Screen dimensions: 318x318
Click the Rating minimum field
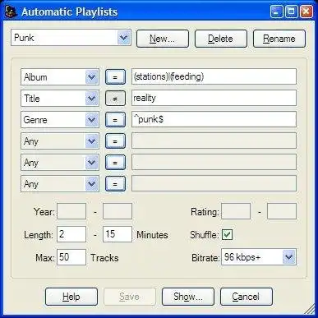pos(236,211)
